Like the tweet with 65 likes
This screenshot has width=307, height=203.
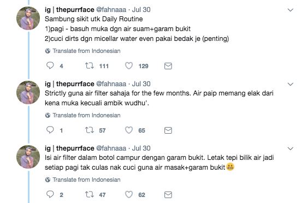coord(129,130)
